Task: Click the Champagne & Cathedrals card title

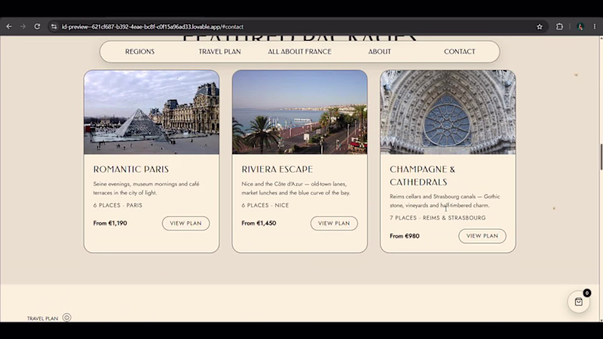Action: point(422,176)
